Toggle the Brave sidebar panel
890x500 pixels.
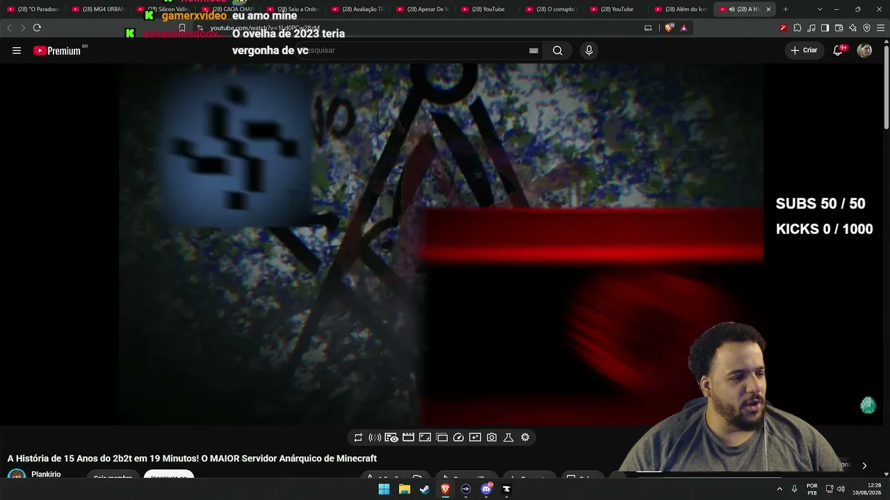825,28
